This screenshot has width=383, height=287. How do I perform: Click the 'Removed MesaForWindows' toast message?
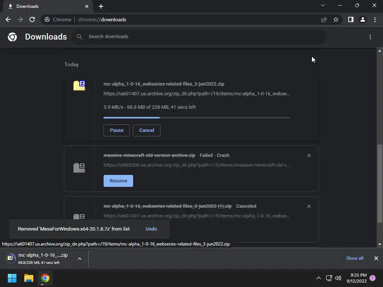click(x=74, y=229)
